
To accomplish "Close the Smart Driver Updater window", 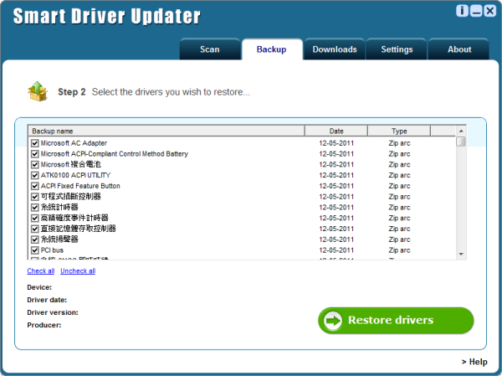I will click(489, 11).
